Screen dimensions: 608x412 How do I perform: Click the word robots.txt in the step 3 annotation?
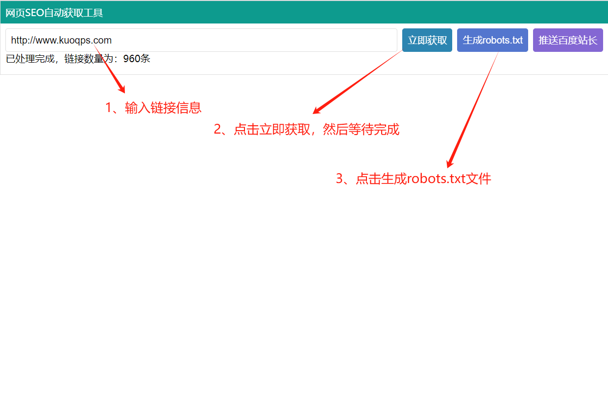point(436,179)
